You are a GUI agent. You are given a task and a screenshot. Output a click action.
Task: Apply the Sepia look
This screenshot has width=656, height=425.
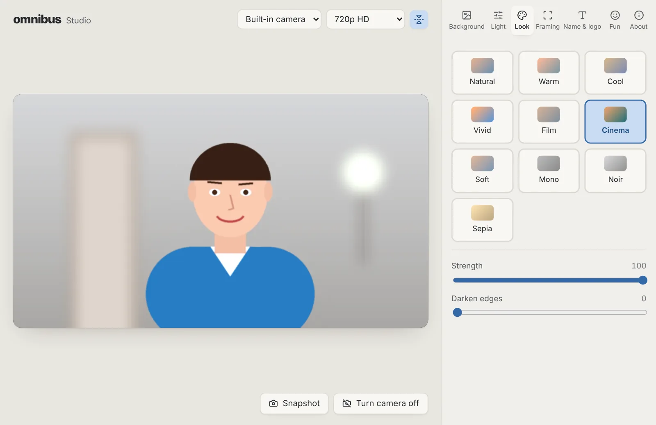click(482, 220)
